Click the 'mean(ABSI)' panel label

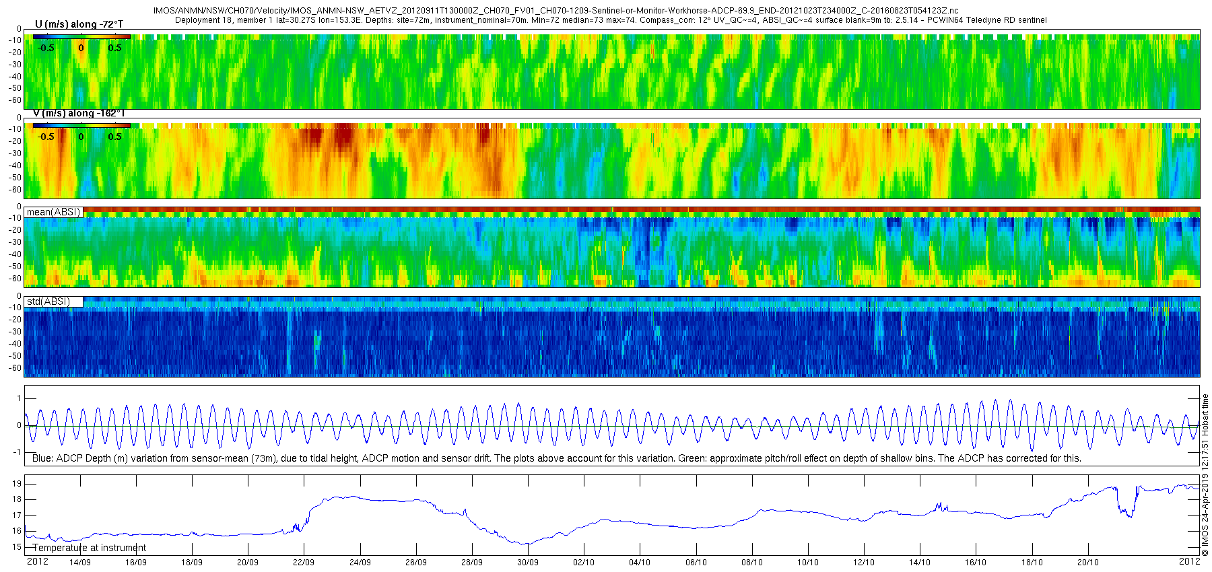pos(53,212)
